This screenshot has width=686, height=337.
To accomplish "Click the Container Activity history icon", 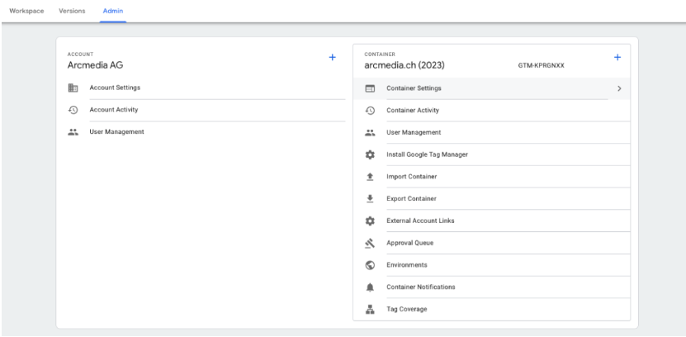I will click(x=370, y=111).
